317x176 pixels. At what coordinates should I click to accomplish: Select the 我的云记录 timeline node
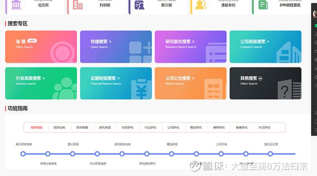(270, 154)
